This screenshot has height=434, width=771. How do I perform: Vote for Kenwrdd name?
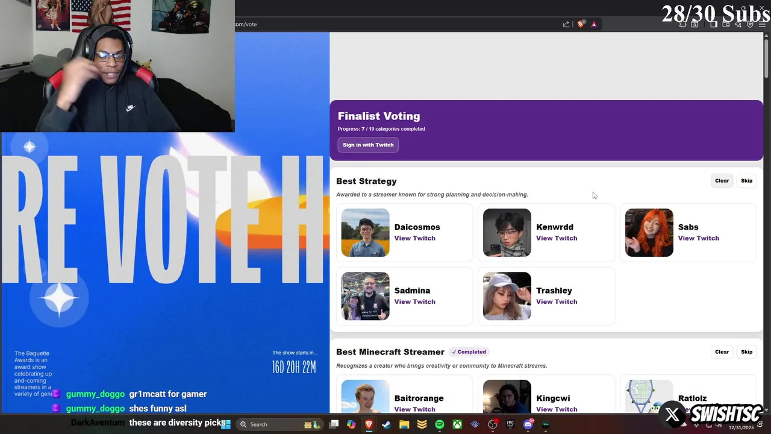tap(555, 227)
